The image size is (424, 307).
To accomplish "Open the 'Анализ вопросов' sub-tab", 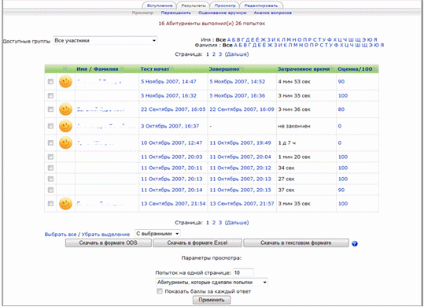I will pyautogui.click(x=272, y=13).
